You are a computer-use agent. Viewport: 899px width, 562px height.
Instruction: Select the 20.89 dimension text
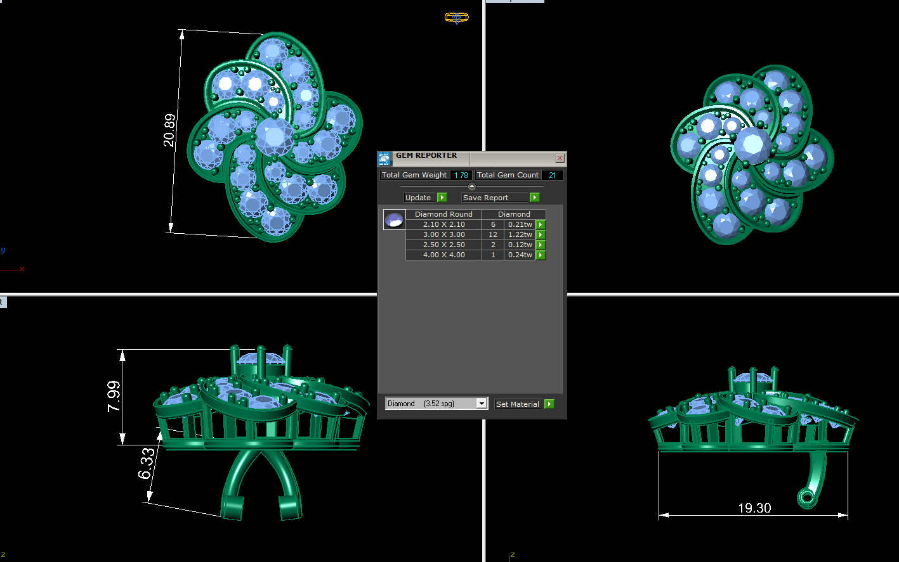[x=169, y=131]
